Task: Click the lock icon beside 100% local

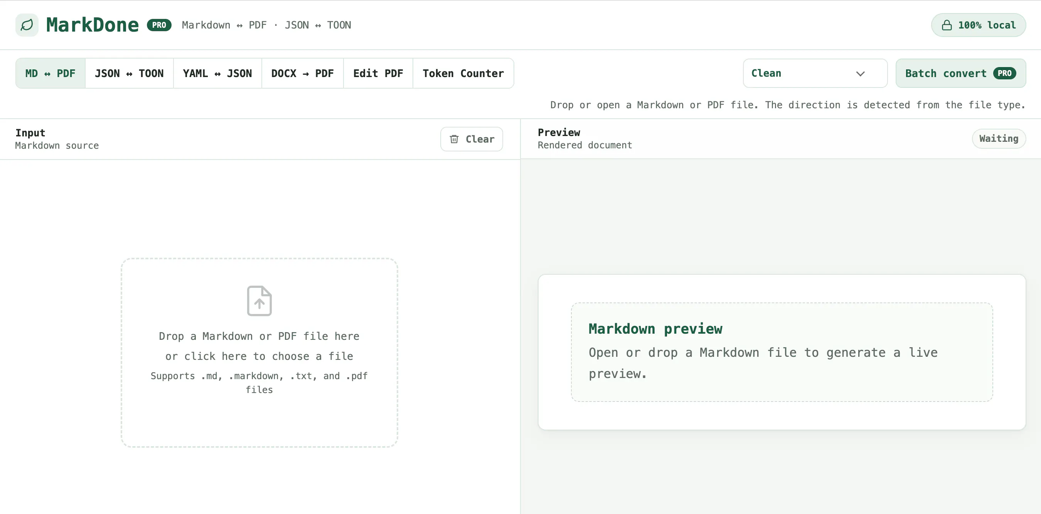Action: [x=947, y=25]
